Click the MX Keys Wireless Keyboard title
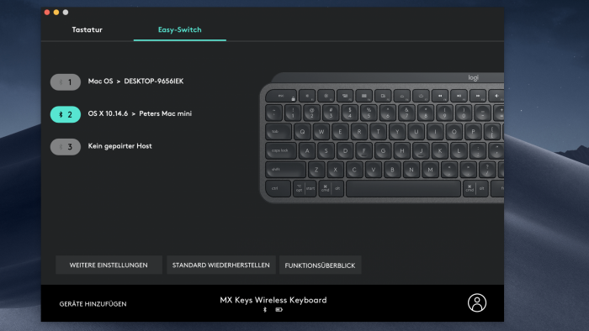Image resolution: width=589 pixels, height=331 pixels. pos(273,300)
